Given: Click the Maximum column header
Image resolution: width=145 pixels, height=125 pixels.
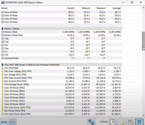Looking at the screenshot, I should (101, 8).
